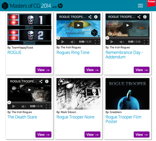This screenshot has height=141, width=156.
Task: Open the Rogue Trooper Noire artwork thumbnail
Action: point(78,94)
